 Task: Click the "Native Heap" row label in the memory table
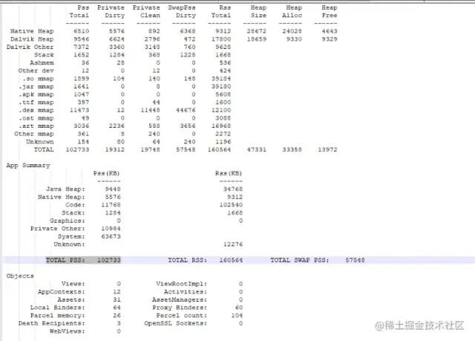point(32,31)
